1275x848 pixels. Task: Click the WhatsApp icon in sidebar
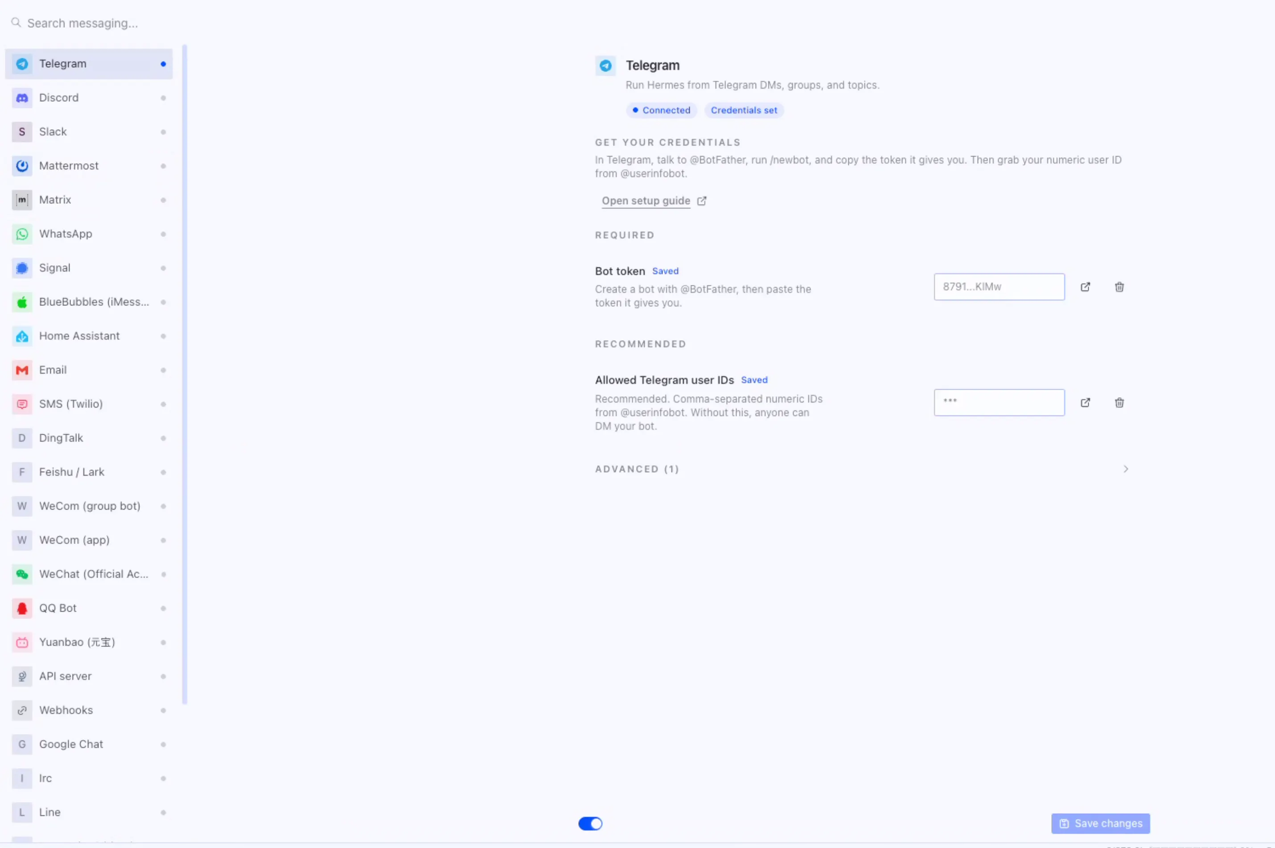[x=22, y=234]
